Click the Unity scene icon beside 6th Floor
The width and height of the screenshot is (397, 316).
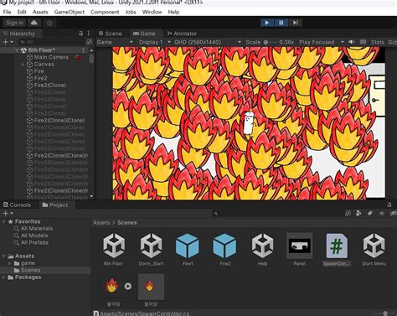pyautogui.click(x=23, y=50)
